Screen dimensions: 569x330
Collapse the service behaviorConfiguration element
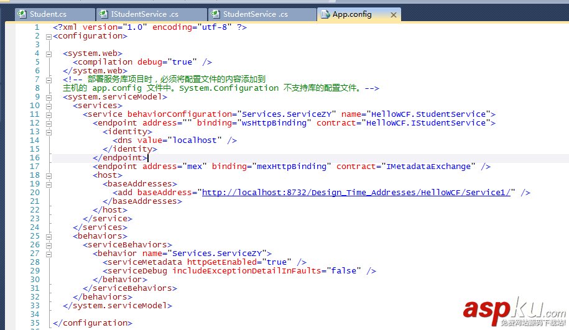point(49,114)
